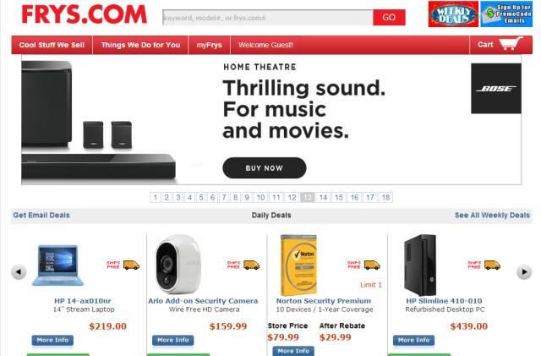Open Things We Do for You menu

140,45
